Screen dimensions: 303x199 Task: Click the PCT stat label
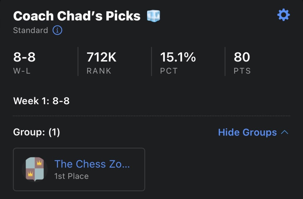pos(169,71)
